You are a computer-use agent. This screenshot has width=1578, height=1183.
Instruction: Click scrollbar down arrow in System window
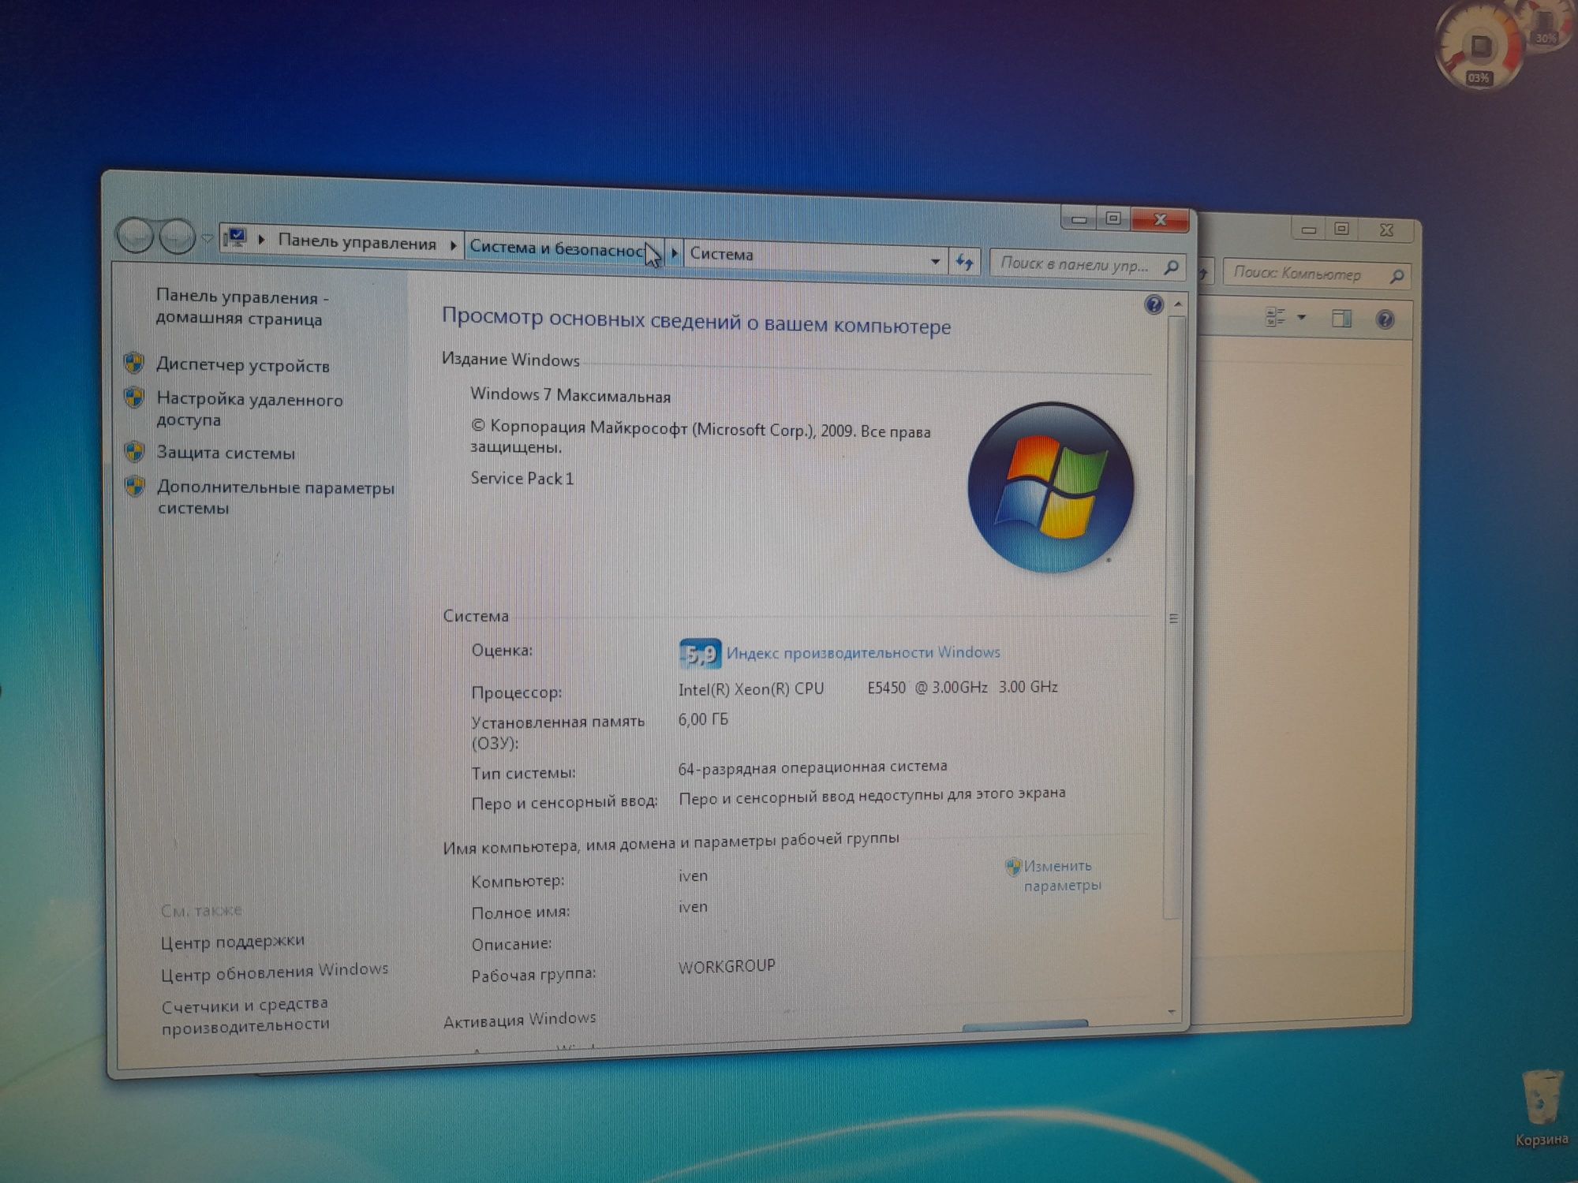1172,1012
